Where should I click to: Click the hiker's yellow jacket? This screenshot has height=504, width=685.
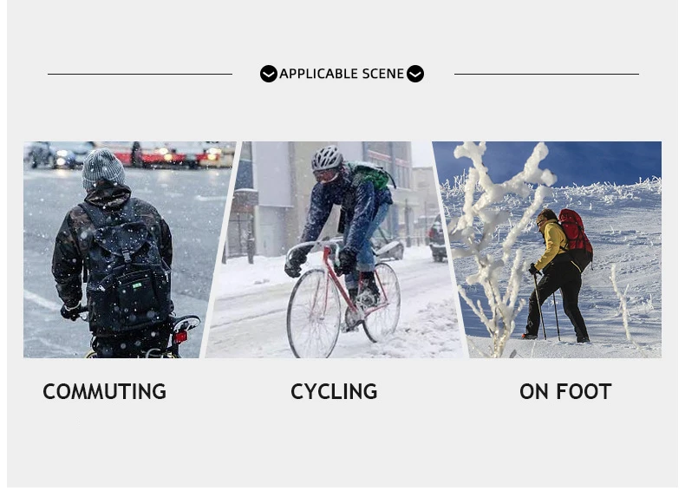[552, 244]
